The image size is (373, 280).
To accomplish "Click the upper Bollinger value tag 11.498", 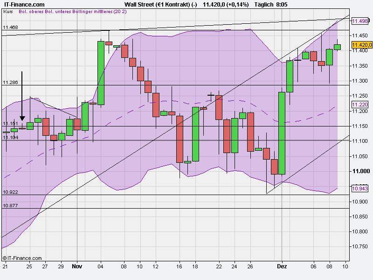I will pyautogui.click(x=360, y=21).
